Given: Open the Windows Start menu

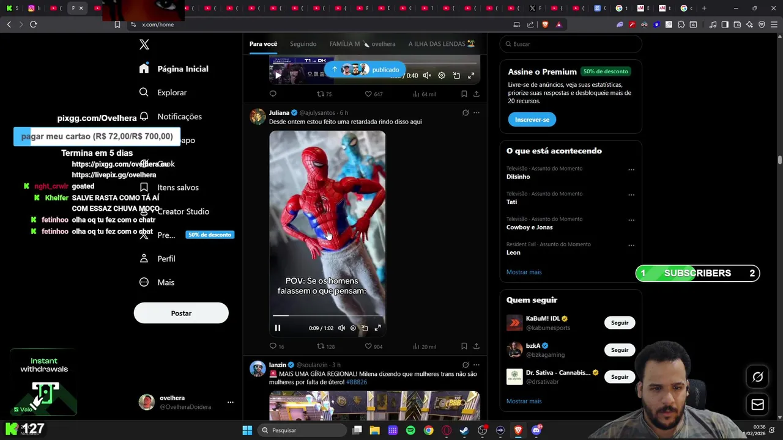Looking at the screenshot, I should (x=247, y=430).
